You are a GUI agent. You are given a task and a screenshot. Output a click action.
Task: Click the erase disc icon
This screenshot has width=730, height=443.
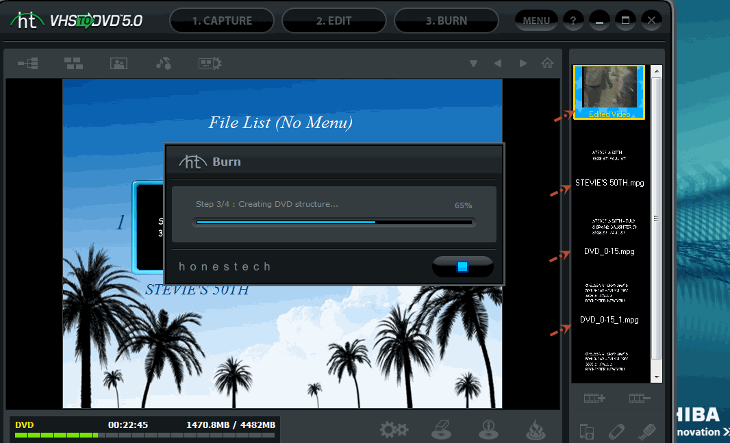click(x=441, y=430)
